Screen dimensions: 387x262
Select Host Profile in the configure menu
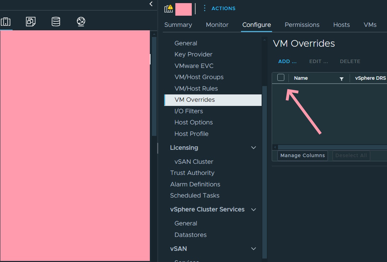pyautogui.click(x=191, y=134)
